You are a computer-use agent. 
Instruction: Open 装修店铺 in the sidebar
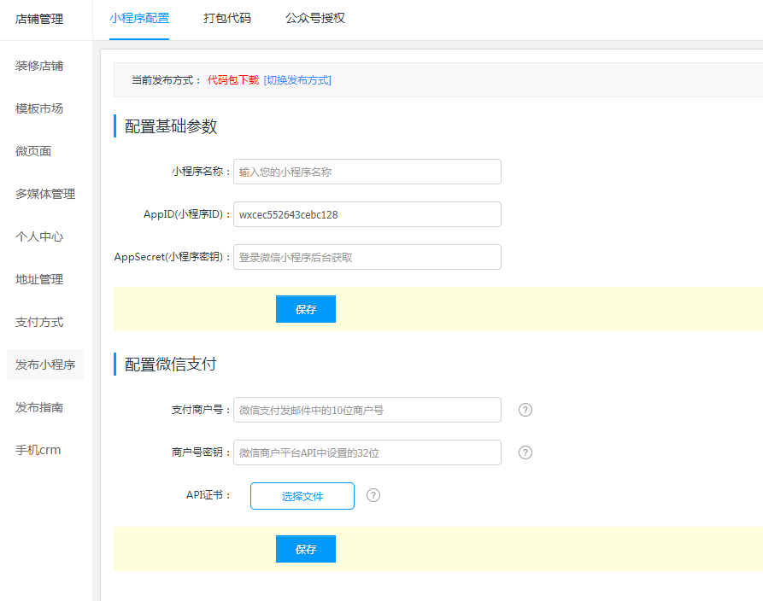pos(39,66)
